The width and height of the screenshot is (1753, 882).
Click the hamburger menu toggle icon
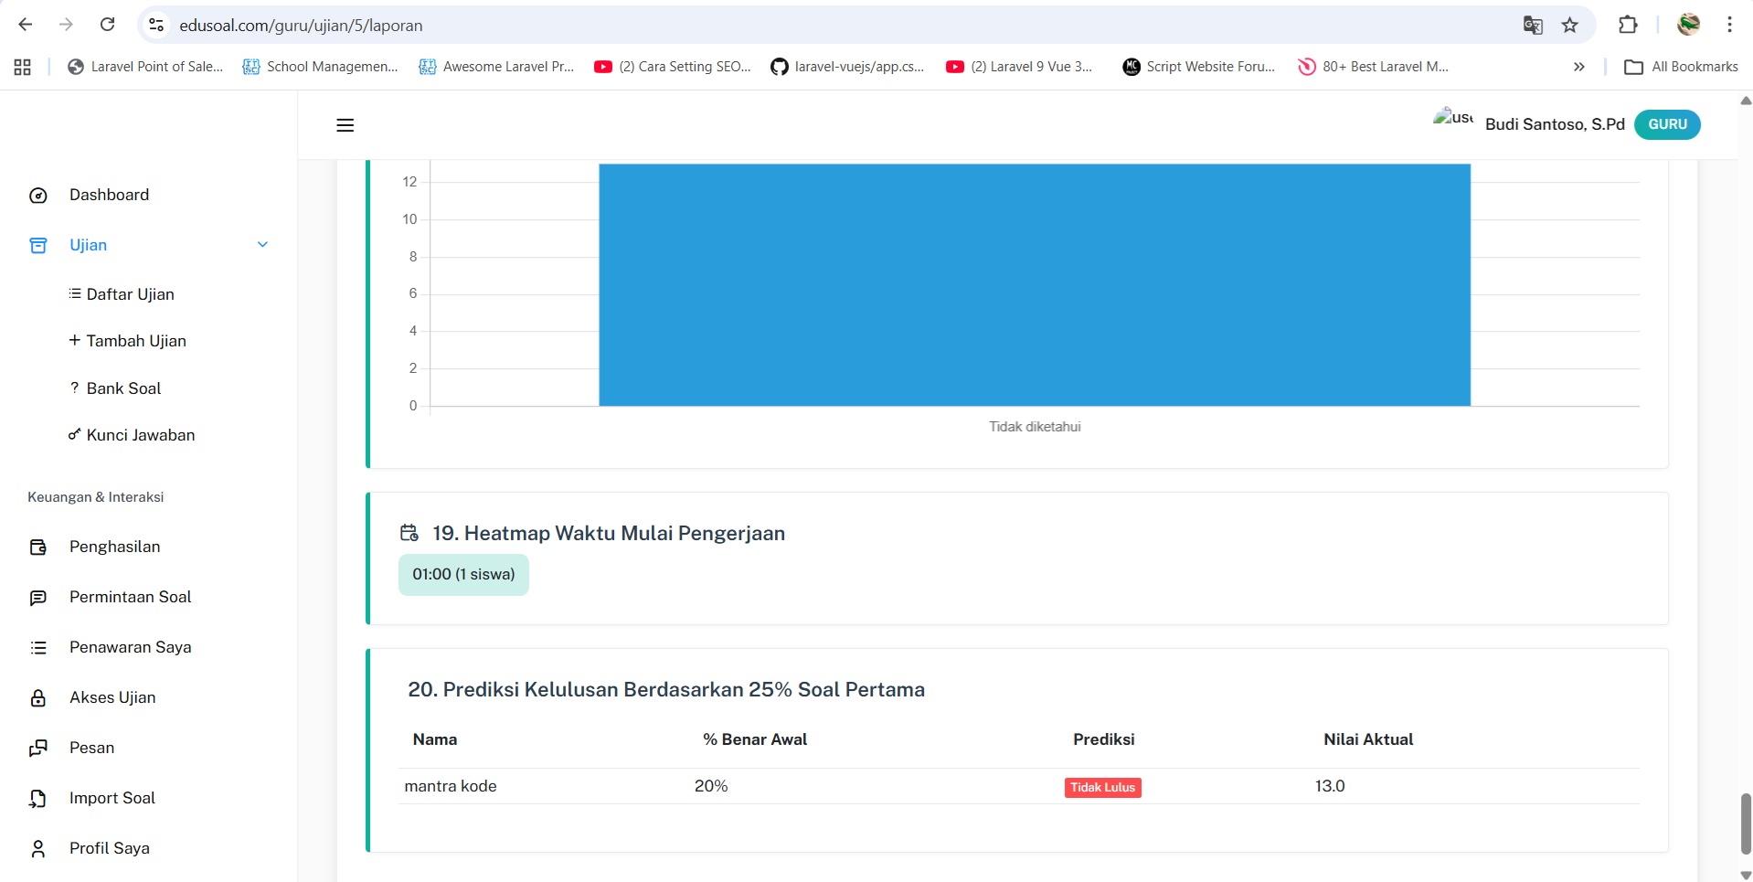point(345,125)
